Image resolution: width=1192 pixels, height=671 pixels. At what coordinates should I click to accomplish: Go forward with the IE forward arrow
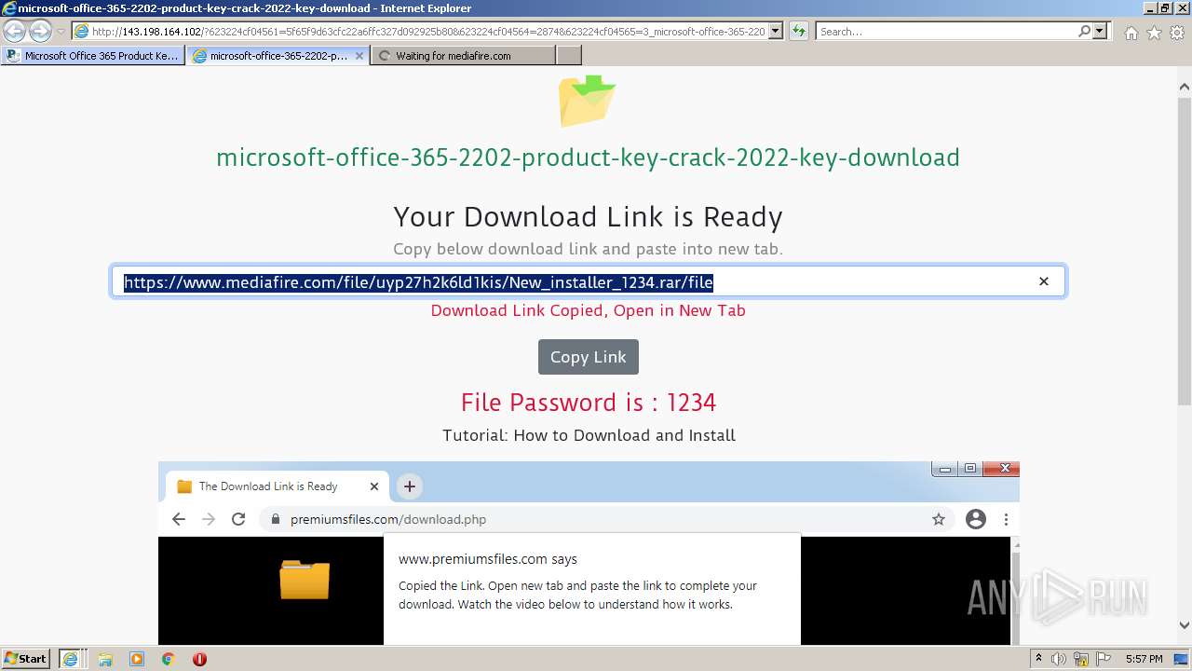40,31
